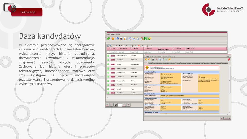Click the arrow button beside Zamknij
Viewport: 247px width, 139px height.
222,118
